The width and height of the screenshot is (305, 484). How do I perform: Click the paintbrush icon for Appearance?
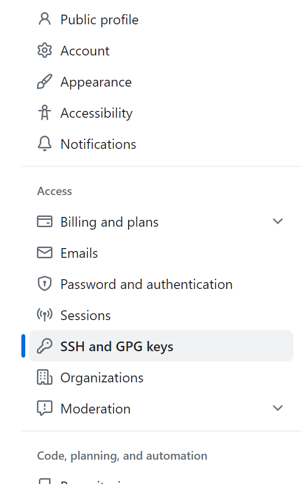coord(45,82)
